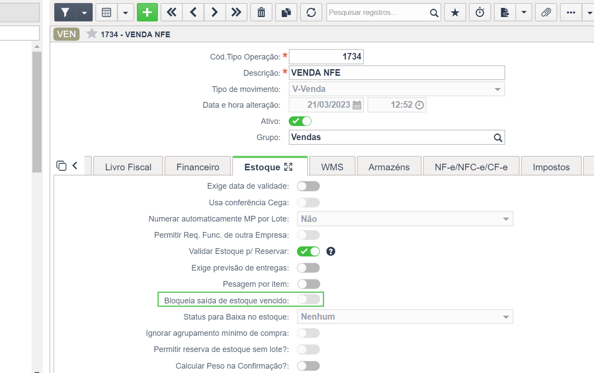
Task: Open the grid view dropdown arrow
Action: pyautogui.click(x=126, y=12)
